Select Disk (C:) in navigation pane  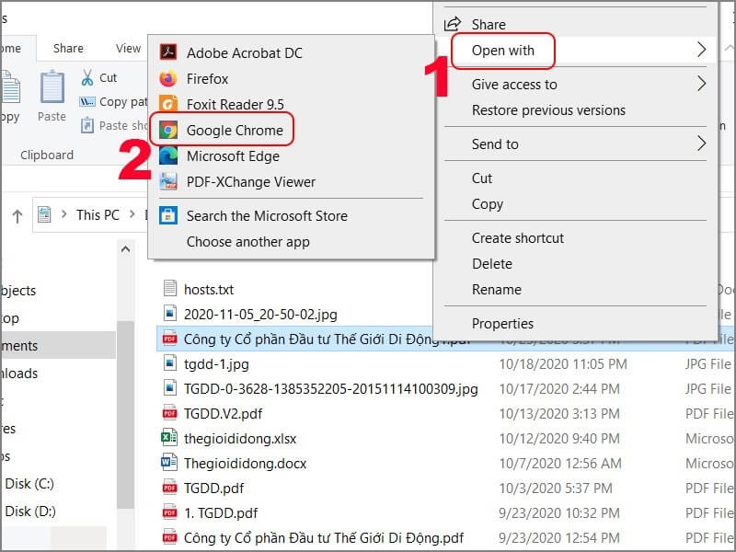click(x=29, y=484)
